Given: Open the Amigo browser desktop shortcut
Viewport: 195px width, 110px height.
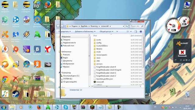Looking at the screenshot, I should (x=37, y=35).
